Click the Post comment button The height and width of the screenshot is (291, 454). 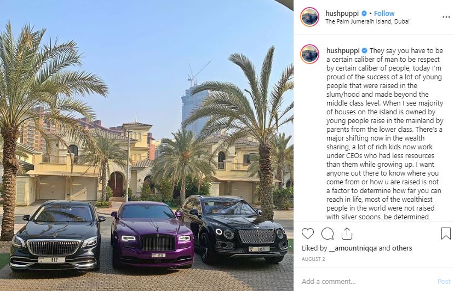tap(444, 282)
